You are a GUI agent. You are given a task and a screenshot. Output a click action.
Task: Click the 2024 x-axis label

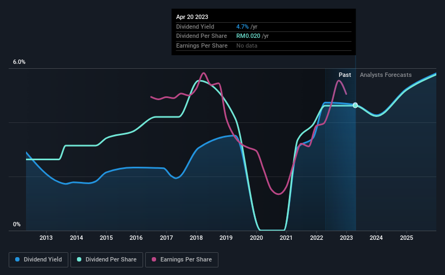point(376,238)
